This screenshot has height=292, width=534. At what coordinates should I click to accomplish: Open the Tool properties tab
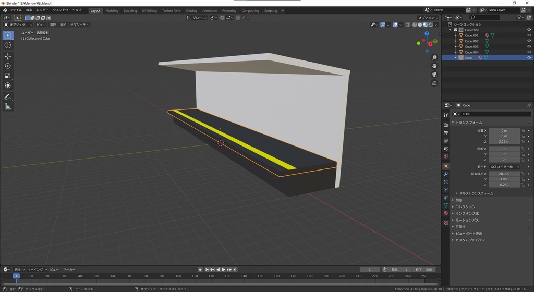446,115
